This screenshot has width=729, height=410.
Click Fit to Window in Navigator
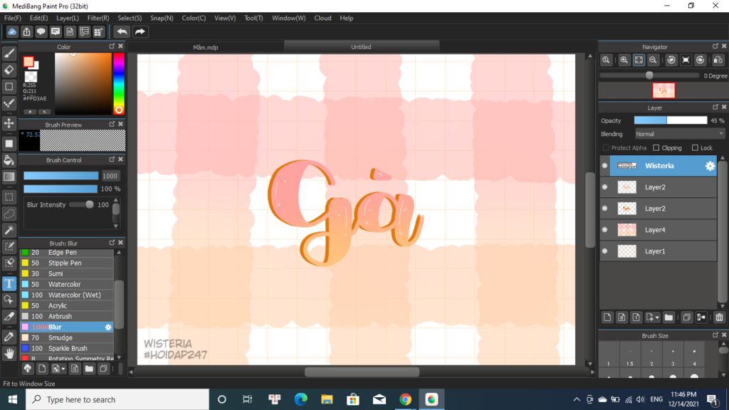(x=639, y=60)
